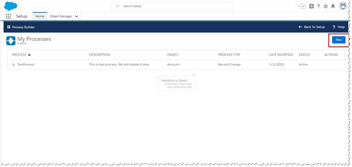Sort by the STATUS column header
Image resolution: width=352 pixels, height=167 pixels.
click(304, 55)
